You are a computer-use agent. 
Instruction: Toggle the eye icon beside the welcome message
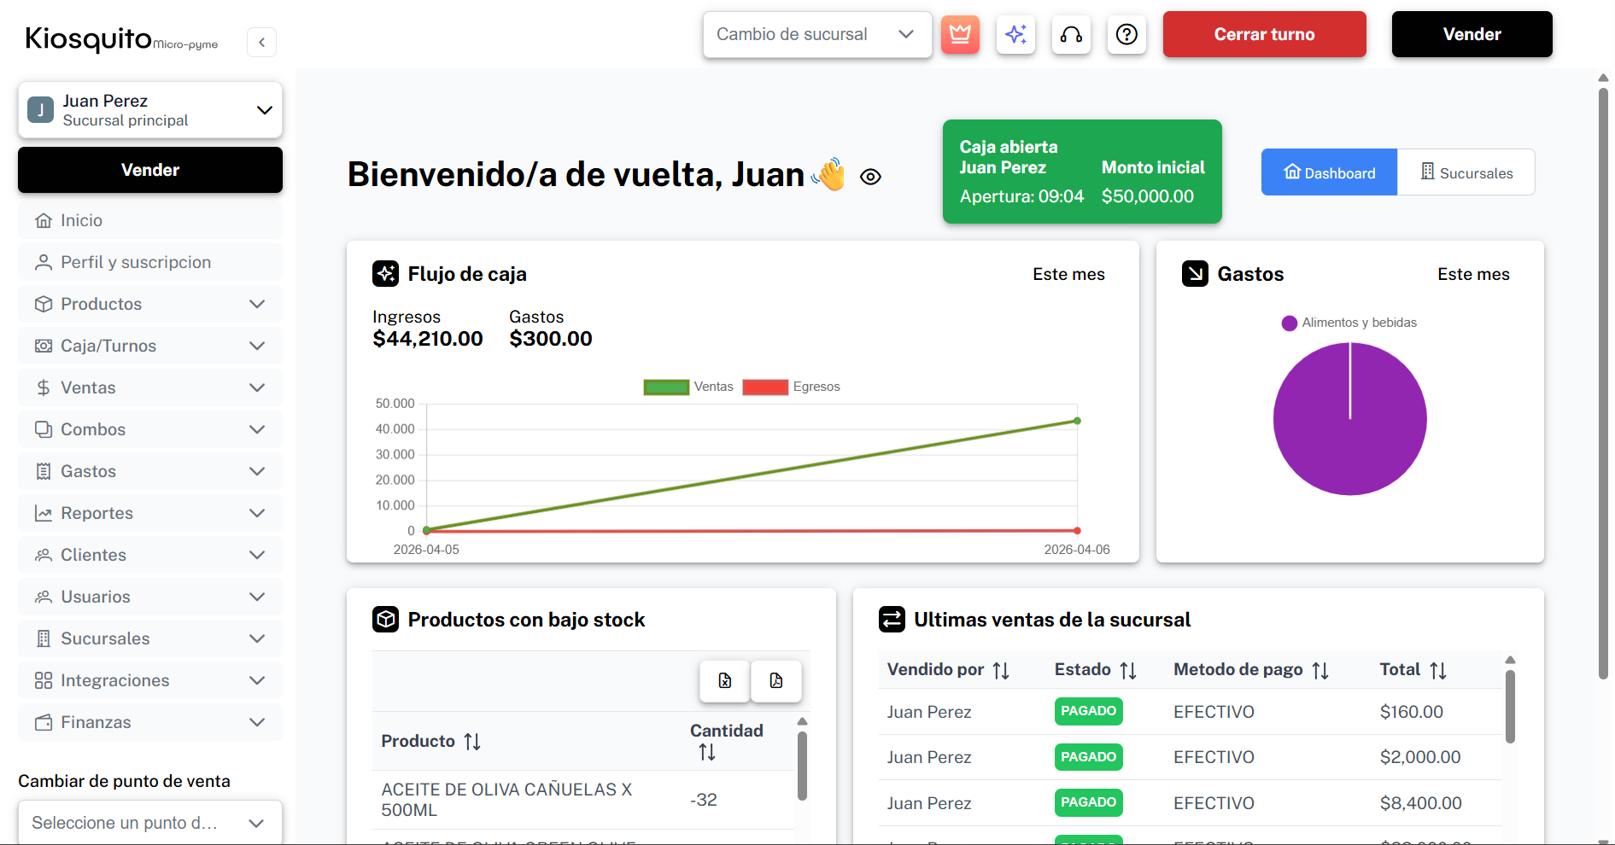pos(870,176)
